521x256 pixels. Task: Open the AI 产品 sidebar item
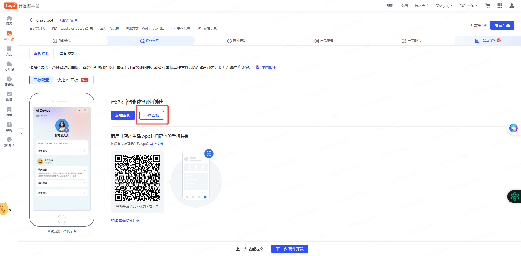click(9, 36)
